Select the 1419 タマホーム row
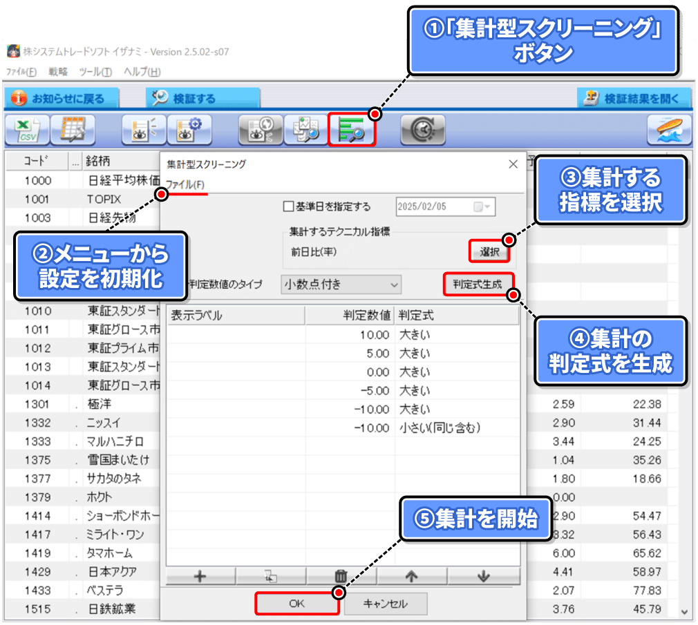698x625 pixels. coord(83,553)
